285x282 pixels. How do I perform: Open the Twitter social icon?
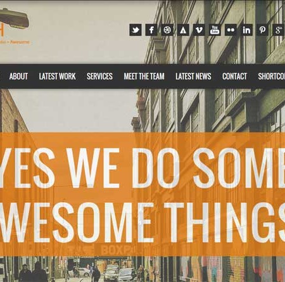tap(136, 30)
